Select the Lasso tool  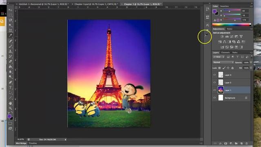(10, 20)
